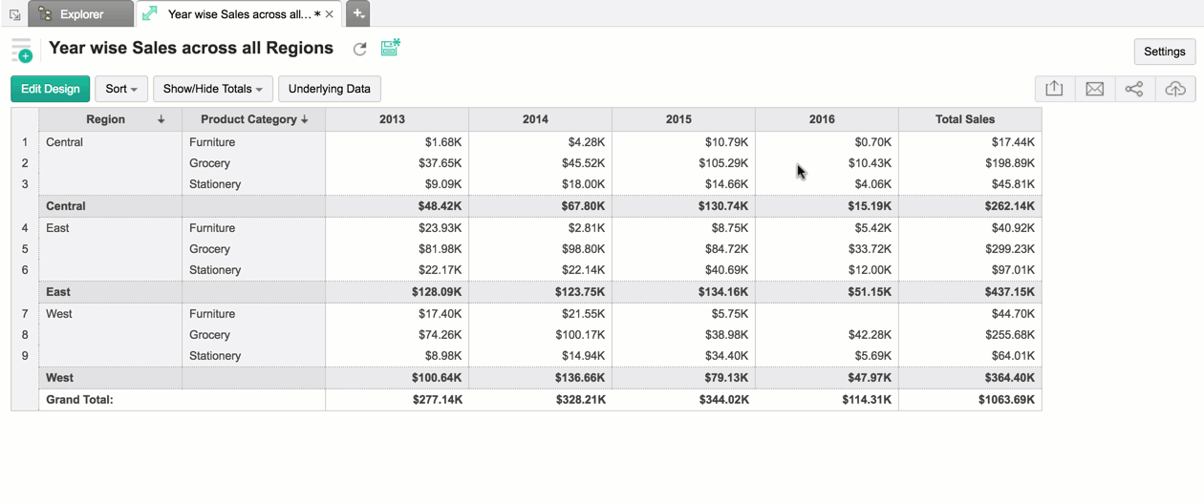Screen dimensions: 1204x503
Task: Open the Underlying Data view
Action: [x=329, y=89]
